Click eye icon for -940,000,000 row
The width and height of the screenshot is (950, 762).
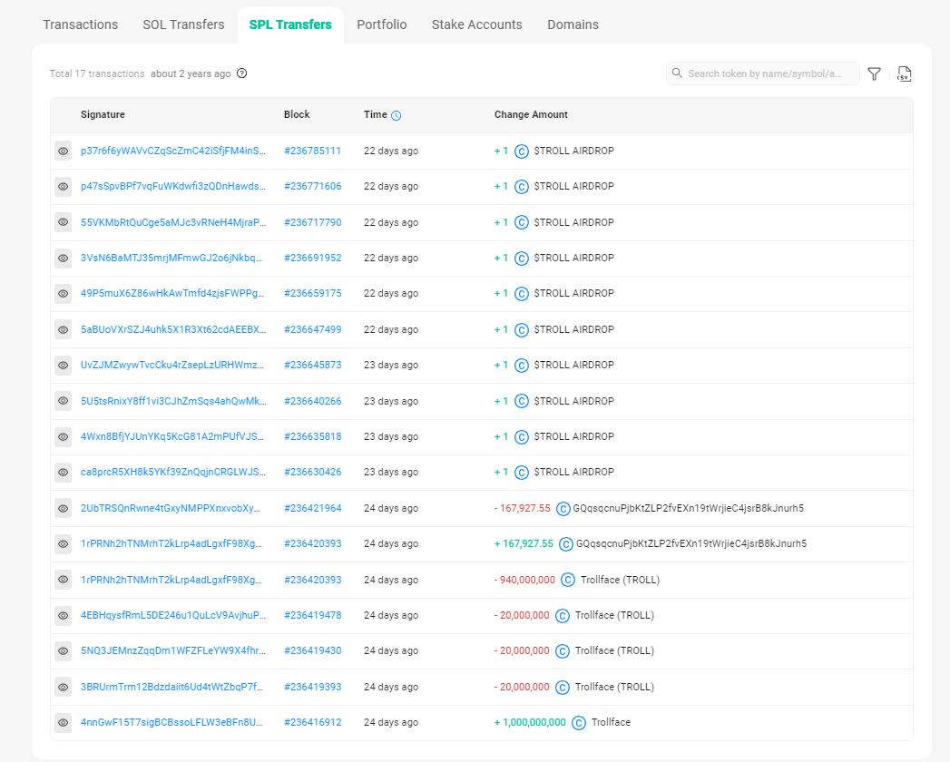63,580
